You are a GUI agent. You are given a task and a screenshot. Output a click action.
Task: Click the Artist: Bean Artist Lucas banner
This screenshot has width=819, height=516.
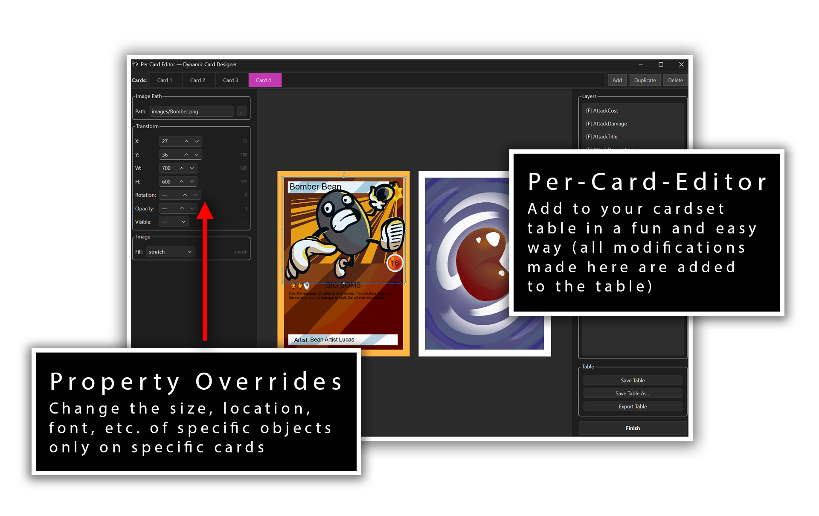pyautogui.click(x=343, y=340)
